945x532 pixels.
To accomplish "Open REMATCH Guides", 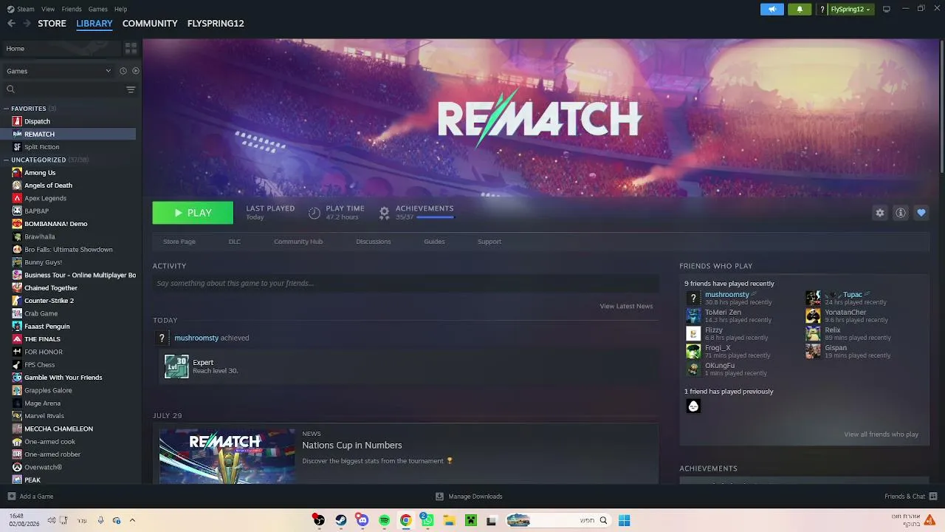I will (434, 242).
